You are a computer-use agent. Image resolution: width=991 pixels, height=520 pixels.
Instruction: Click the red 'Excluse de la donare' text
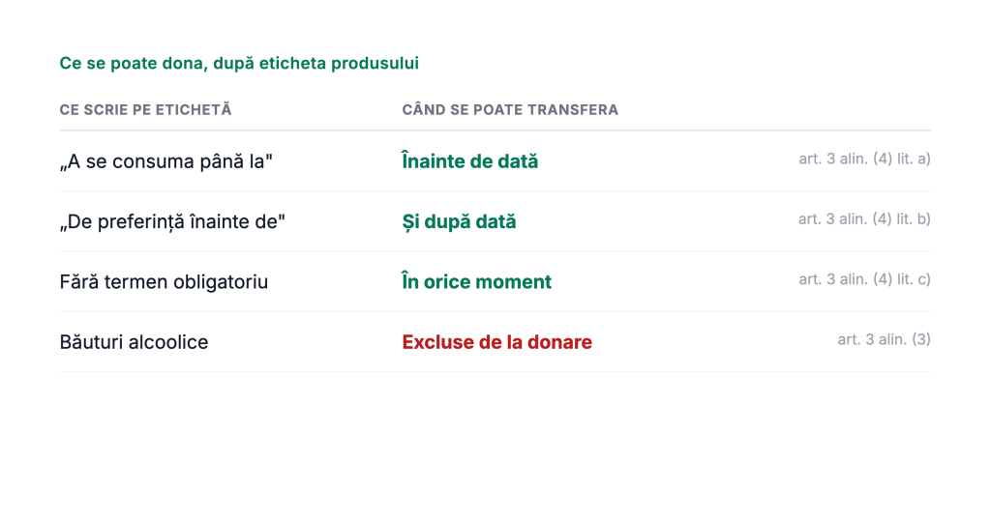tap(496, 342)
